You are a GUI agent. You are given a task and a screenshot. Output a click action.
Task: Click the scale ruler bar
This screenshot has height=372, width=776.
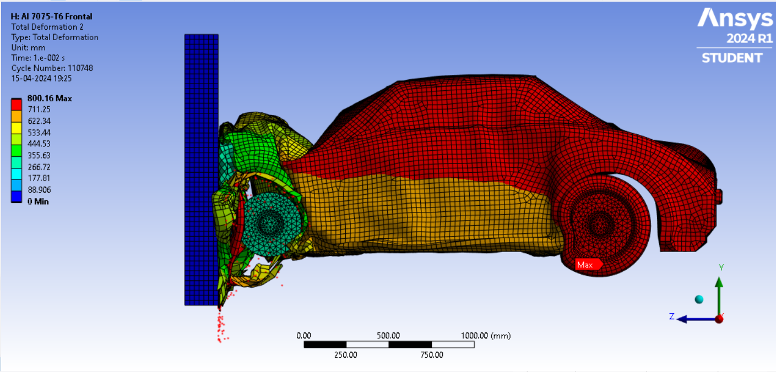(389, 344)
